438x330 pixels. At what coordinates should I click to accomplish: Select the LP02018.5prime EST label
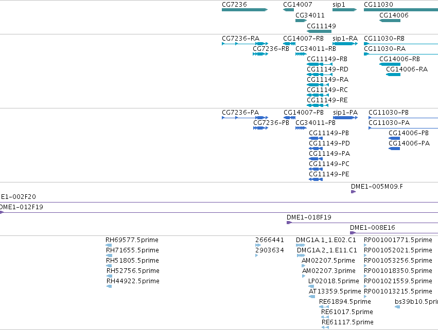click(334, 281)
